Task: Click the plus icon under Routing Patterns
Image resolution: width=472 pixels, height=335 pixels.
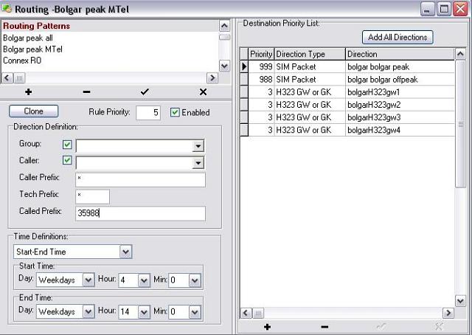Action: coord(29,92)
